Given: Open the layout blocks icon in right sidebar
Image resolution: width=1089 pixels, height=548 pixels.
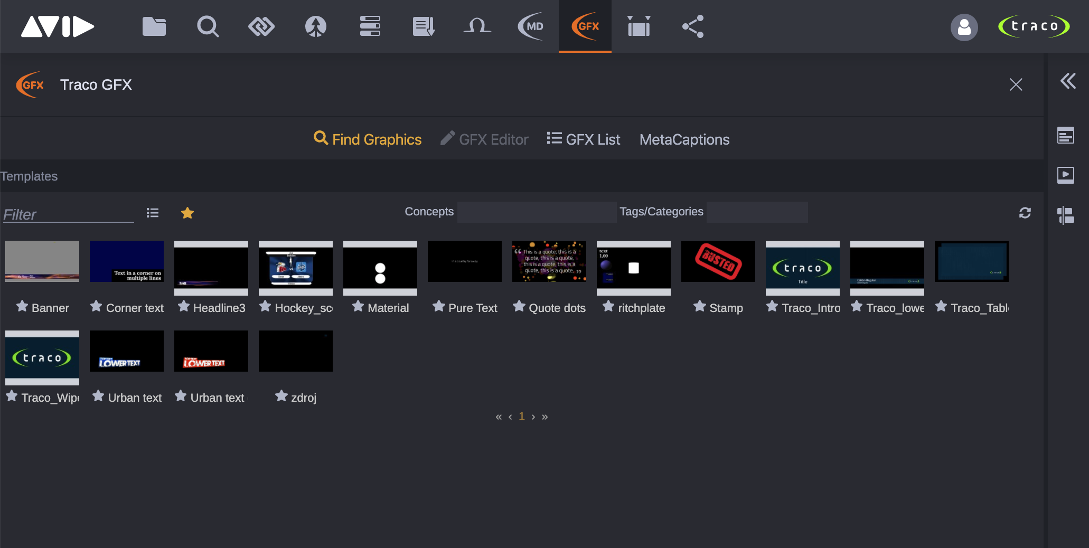Looking at the screenshot, I should pyautogui.click(x=1066, y=215).
